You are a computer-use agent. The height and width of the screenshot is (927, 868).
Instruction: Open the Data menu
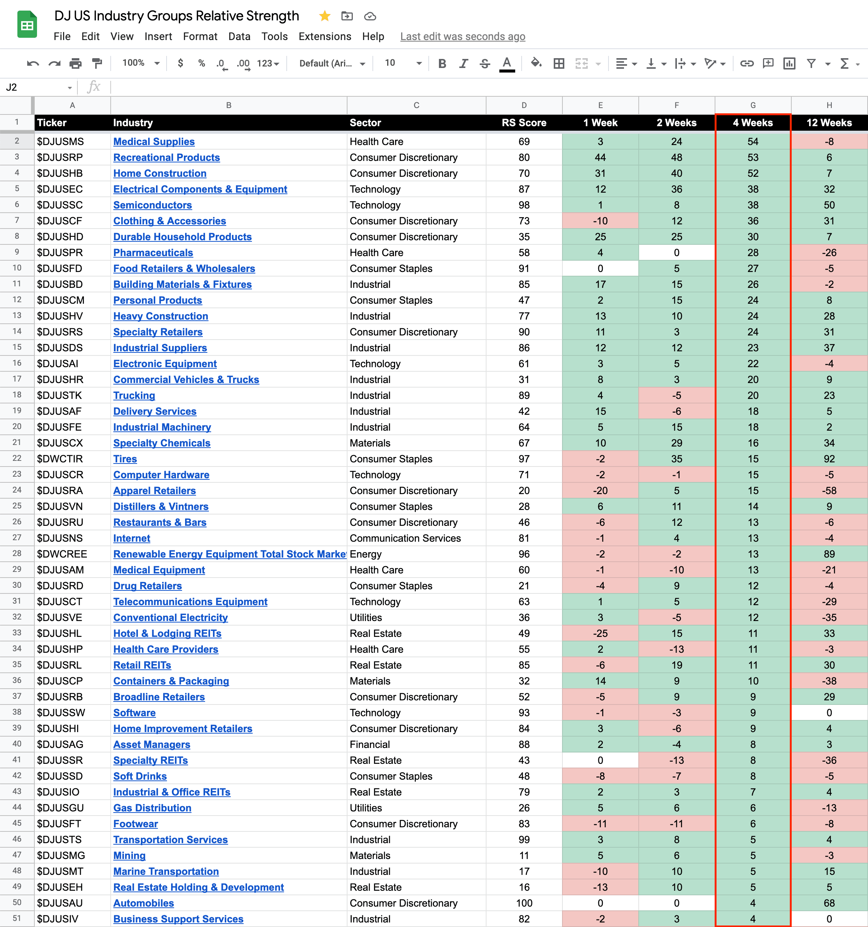(239, 36)
